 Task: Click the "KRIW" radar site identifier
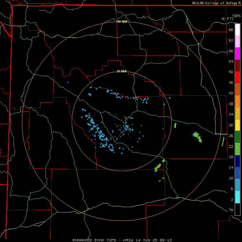click(129, 240)
